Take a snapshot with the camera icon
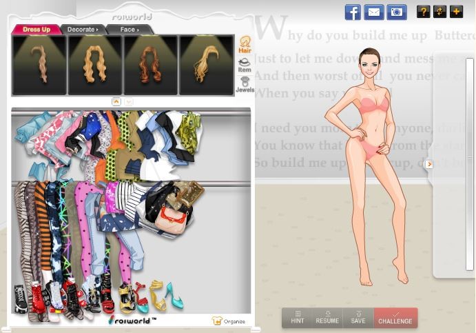Viewport: 476px width, 333px height. coord(396,12)
